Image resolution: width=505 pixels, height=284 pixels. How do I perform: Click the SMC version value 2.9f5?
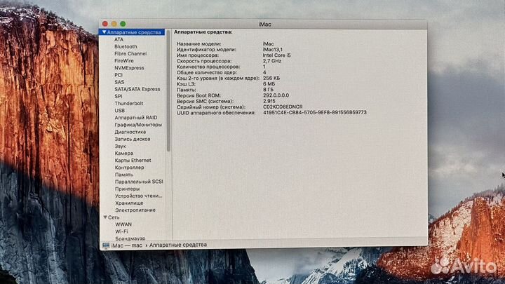(269, 101)
